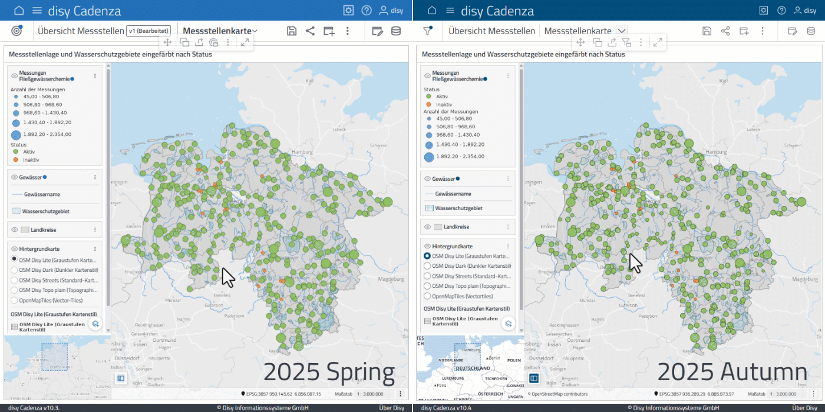Select OSM Disy Dark basemap in v10.3 legend
This screenshot has width=825, height=412.
(15, 270)
